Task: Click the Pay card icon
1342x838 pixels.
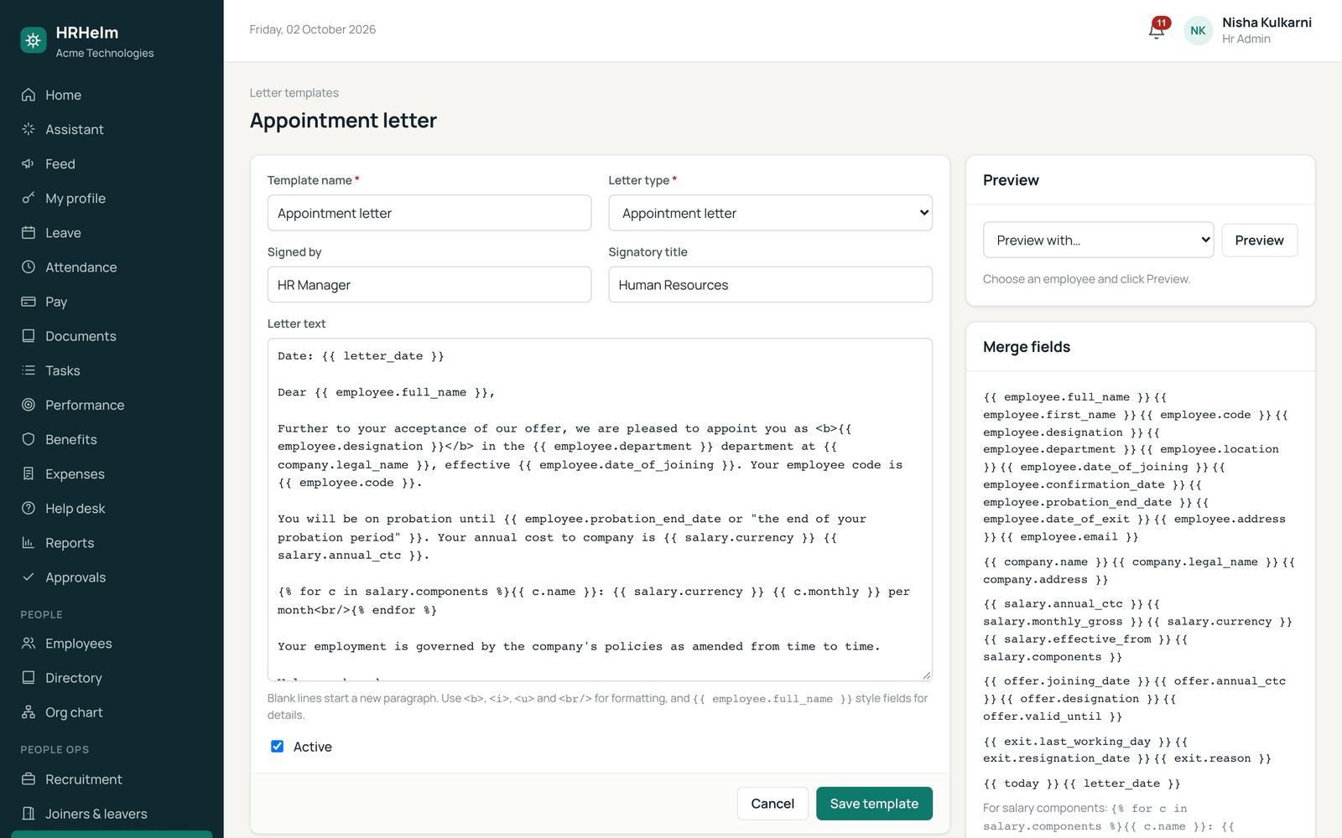Action: click(x=29, y=301)
